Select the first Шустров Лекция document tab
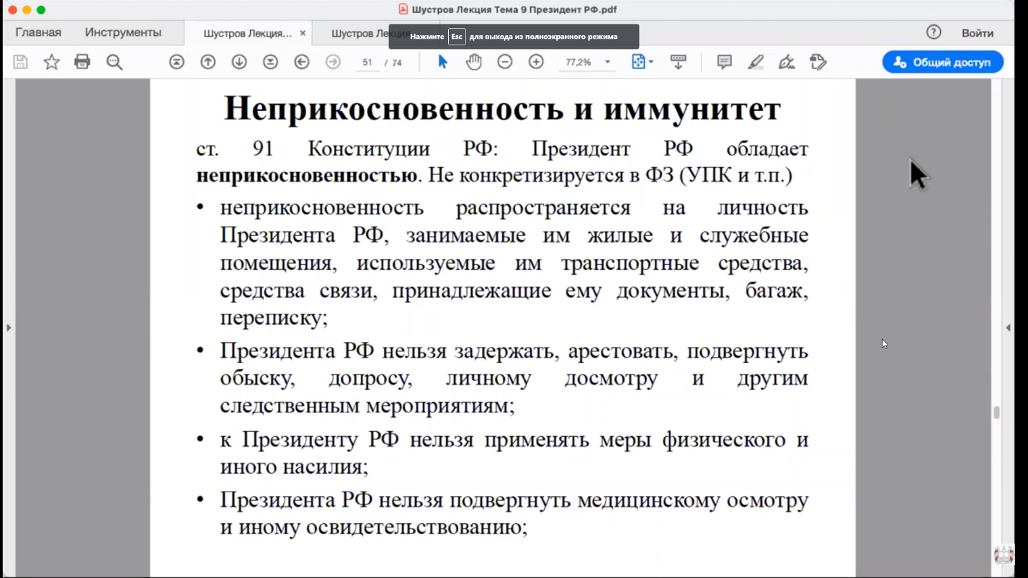 click(x=247, y=33)
